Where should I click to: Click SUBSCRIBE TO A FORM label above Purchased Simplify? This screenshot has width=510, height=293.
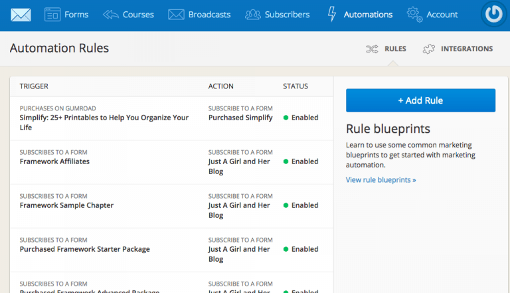coord(240,108)
